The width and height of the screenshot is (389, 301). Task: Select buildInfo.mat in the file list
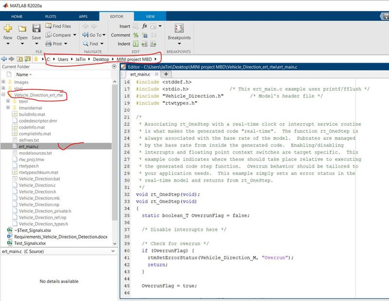point(32,114)
